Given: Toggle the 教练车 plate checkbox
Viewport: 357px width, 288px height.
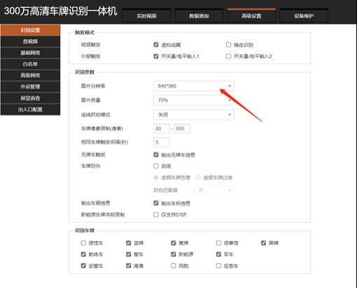Looking at the screenshot, I should pos(83,254).
